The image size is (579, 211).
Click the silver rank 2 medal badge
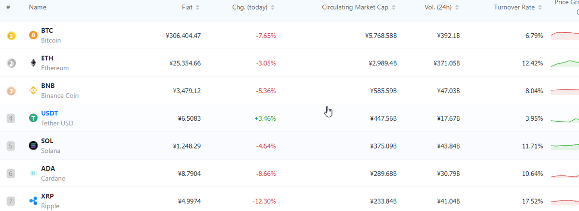point(11,63)
